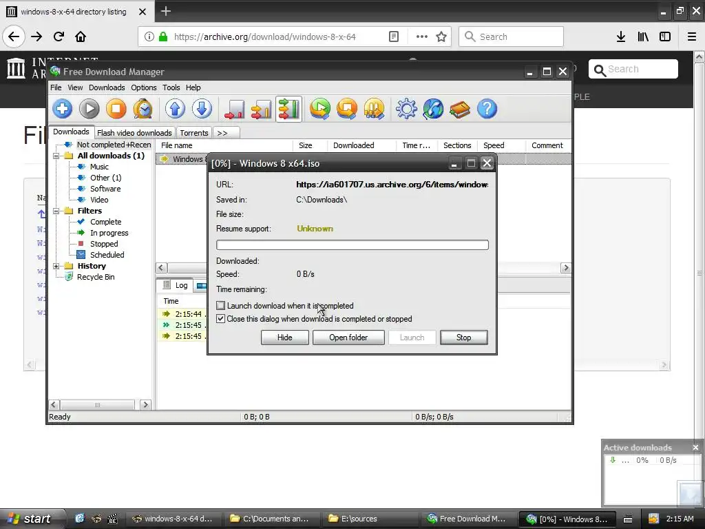The width and height of the screenshot is (705, 529).
Task: Click the blue plus Add download icon
Action: tap(62, 109)
